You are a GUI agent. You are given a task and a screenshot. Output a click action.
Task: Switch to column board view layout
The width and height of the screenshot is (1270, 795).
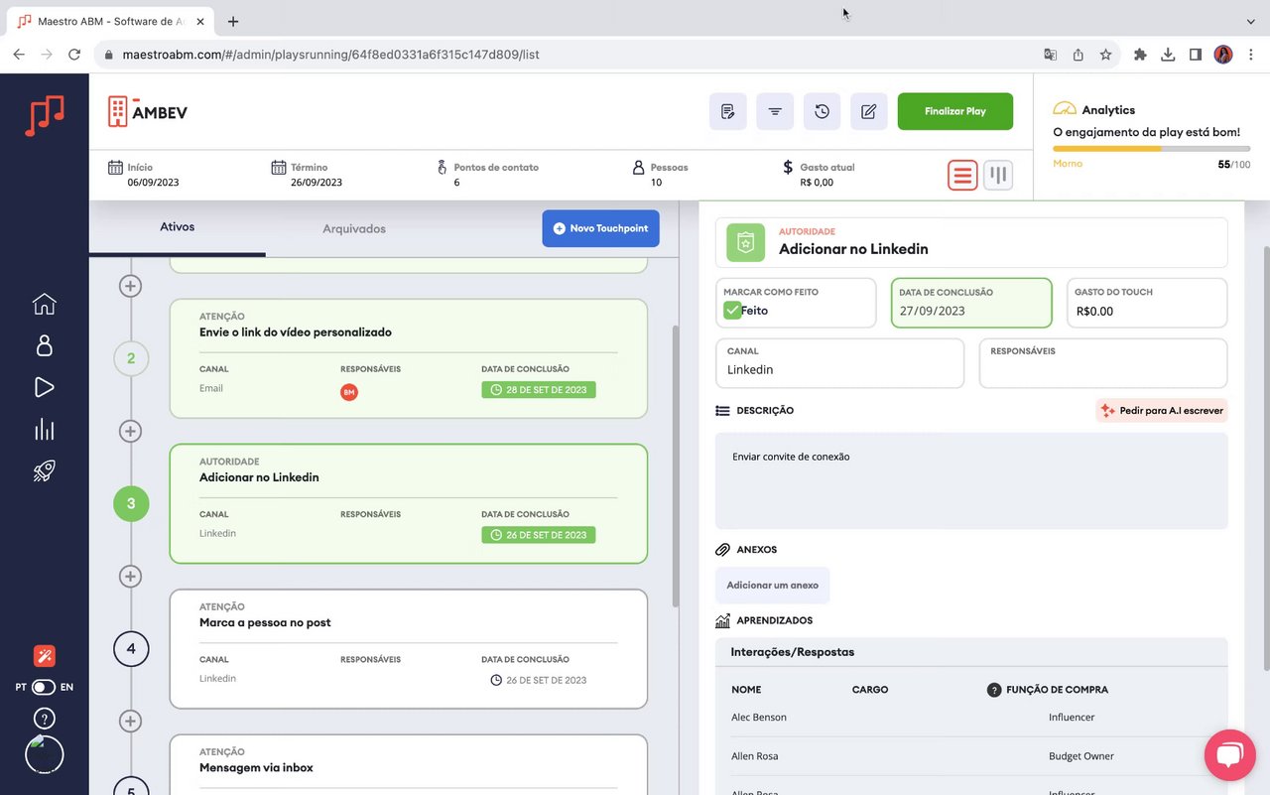point(998,176)
